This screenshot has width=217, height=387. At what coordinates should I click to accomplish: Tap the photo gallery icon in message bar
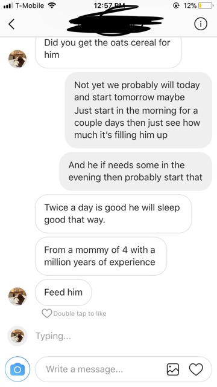point(173,369)
